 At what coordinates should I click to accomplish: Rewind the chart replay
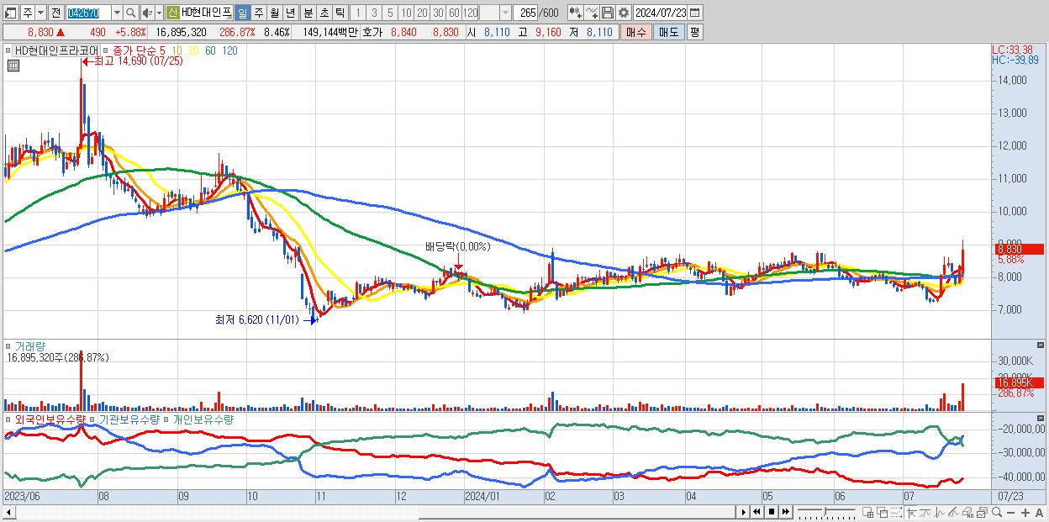756,512
